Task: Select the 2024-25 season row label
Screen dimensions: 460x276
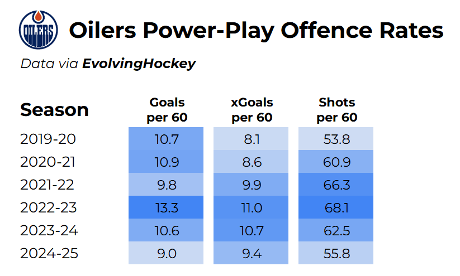Action: (48, 253)
